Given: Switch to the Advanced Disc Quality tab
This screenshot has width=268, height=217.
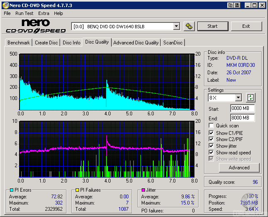Looking at the screenshot, I should point(136,42).
